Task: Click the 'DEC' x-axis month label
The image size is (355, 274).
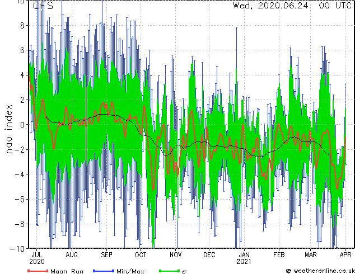Action: 209,255
